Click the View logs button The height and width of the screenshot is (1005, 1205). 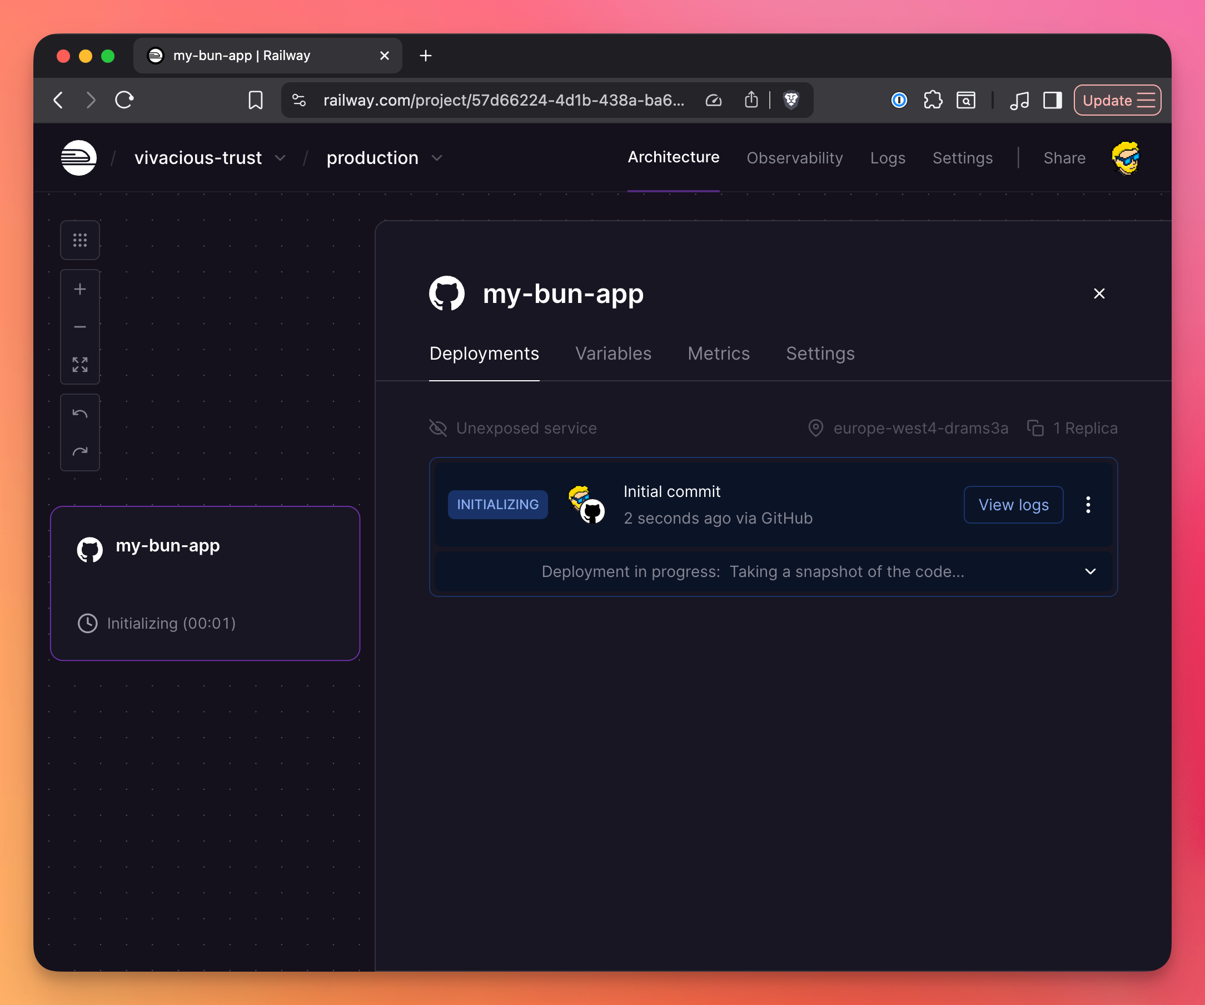pyautogui.click(x=1013, y=505)
